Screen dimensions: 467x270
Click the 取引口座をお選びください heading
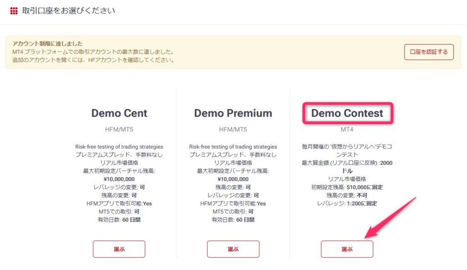(x=68, y=10)
